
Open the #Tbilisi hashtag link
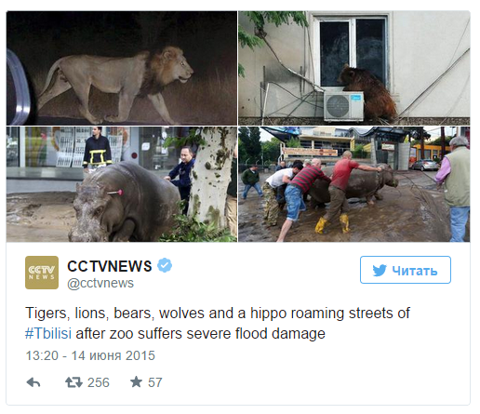48,334
